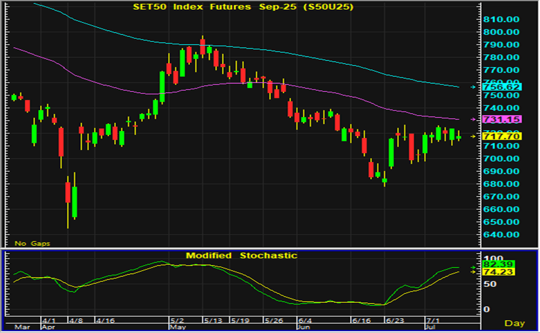Click the cyan arrow marker beside 756.62

tap(473, 87)
